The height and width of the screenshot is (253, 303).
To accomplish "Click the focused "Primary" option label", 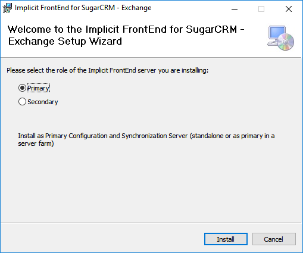I will tap(38, 88).
